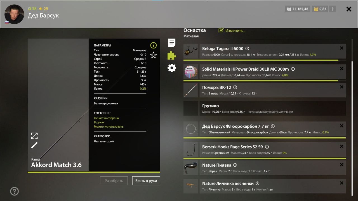
Task: Click the Berserk hook thumbnail
Action: pos(191,150)
